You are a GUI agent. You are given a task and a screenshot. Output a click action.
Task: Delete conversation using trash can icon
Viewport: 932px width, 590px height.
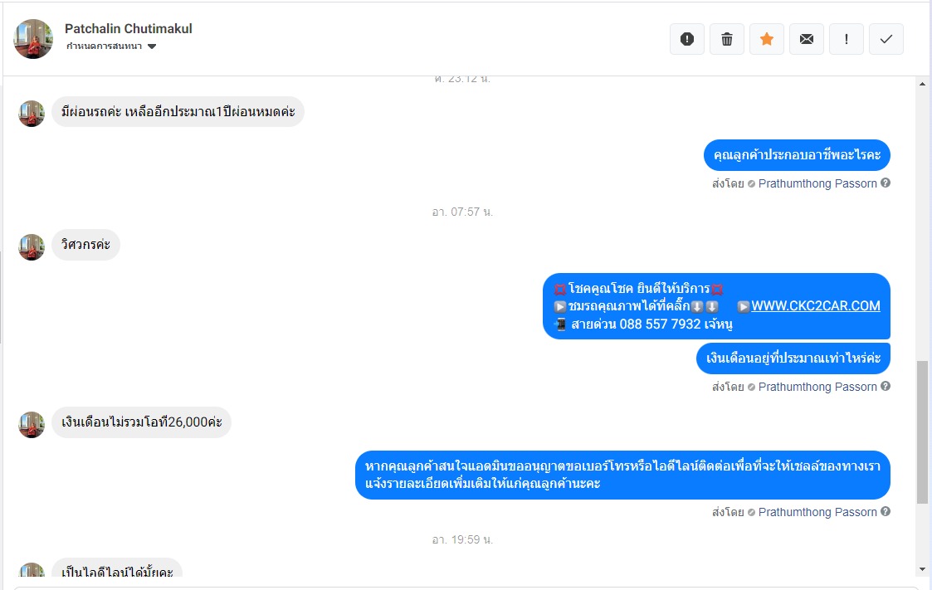click(x=727, y=39)
